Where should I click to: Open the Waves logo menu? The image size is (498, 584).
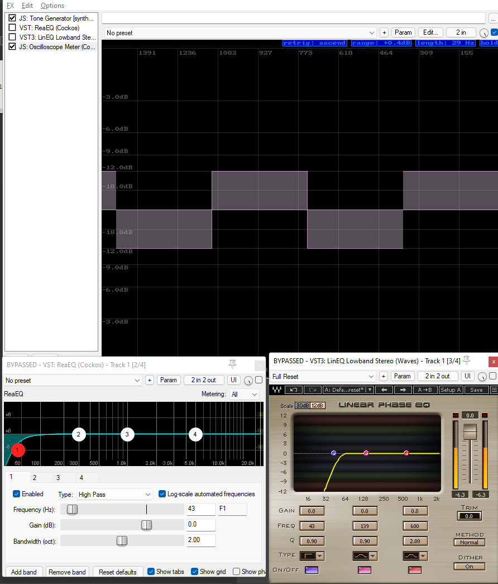pos(276,390)
